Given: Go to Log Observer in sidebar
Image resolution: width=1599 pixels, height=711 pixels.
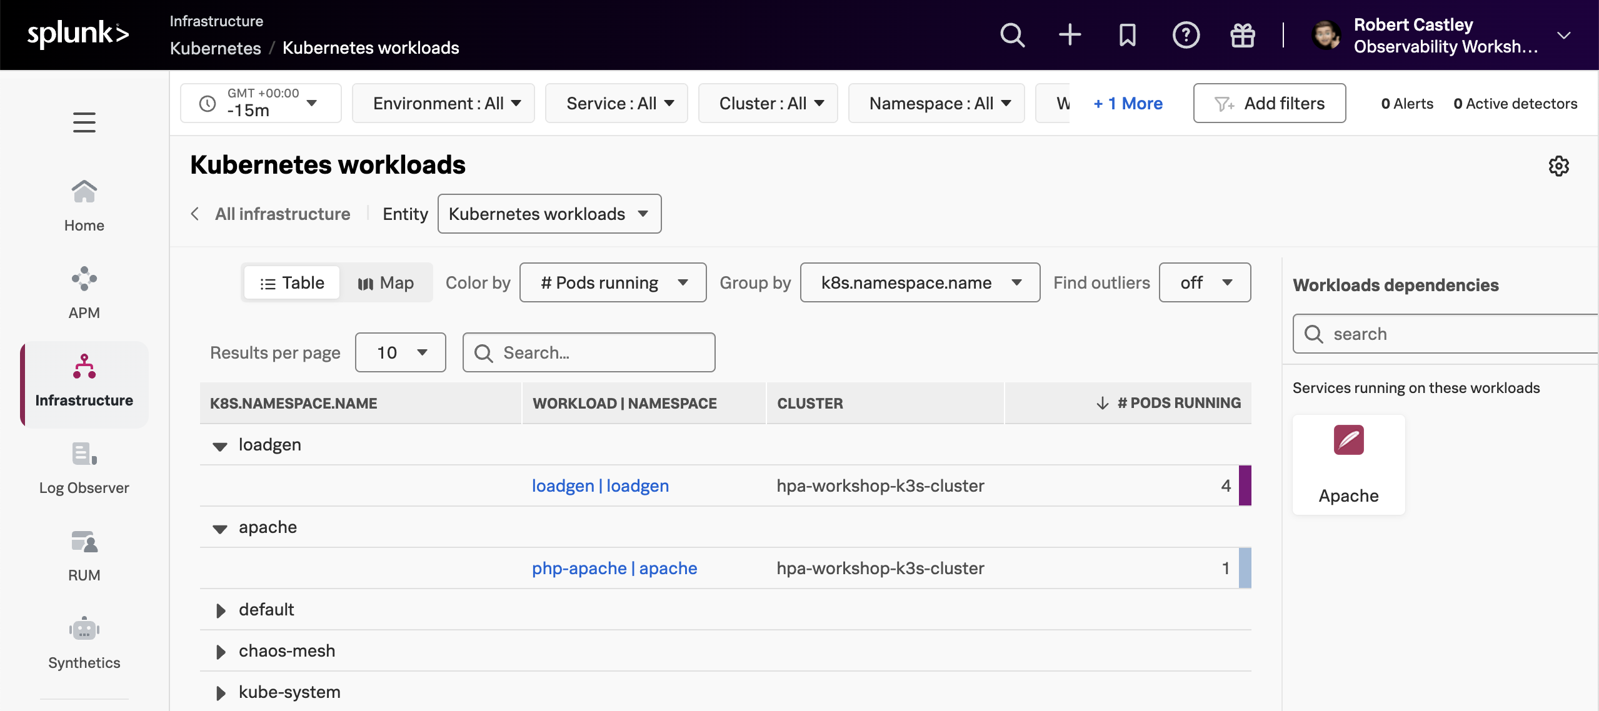Looking at the screenshot, I should click(x=84, y=469).
